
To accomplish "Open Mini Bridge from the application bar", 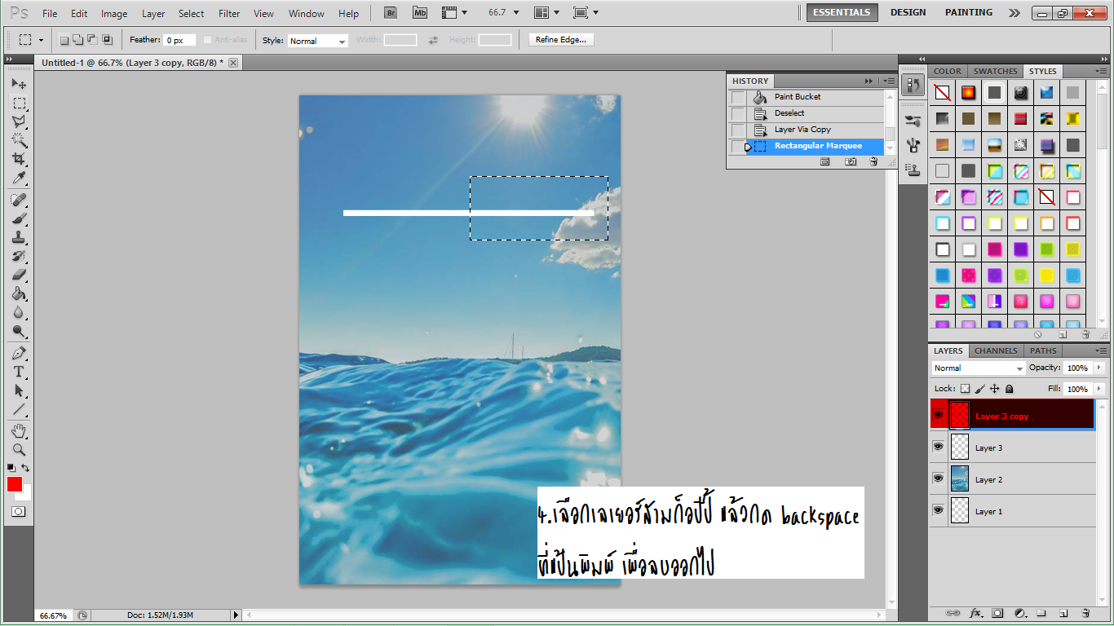I will 419,13.
